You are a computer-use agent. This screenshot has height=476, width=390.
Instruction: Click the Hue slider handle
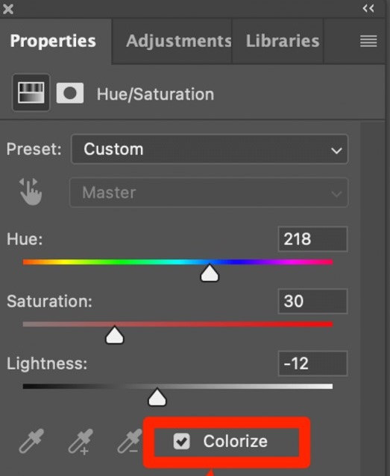210,273
